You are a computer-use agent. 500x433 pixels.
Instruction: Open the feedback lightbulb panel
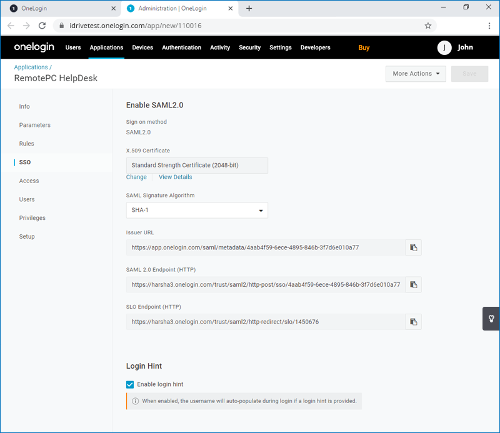pos(490,318)
